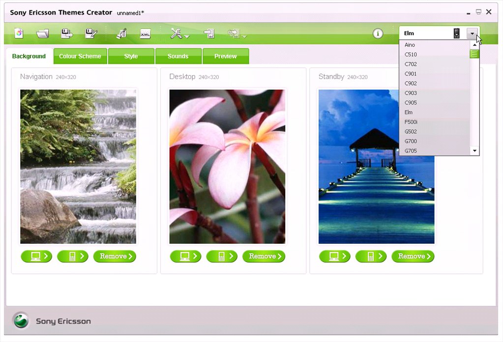Image resolution: width=503 pixels, height=342 pixels.
Task: Click the Navigation waterfall image thumbnail
Action: pyautogui.click(x=78, y=166)
